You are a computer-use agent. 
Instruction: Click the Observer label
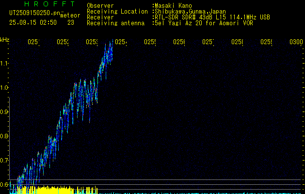100,6
